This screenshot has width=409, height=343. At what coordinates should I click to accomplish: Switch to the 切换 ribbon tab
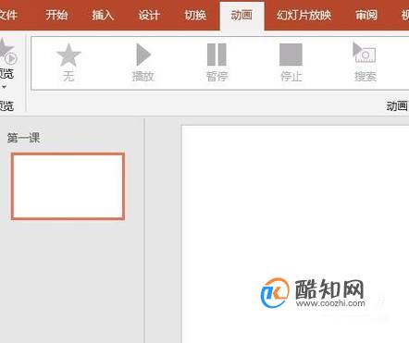195,15
